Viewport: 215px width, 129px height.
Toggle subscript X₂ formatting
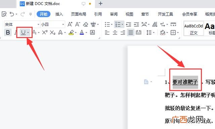coord(52,32)
